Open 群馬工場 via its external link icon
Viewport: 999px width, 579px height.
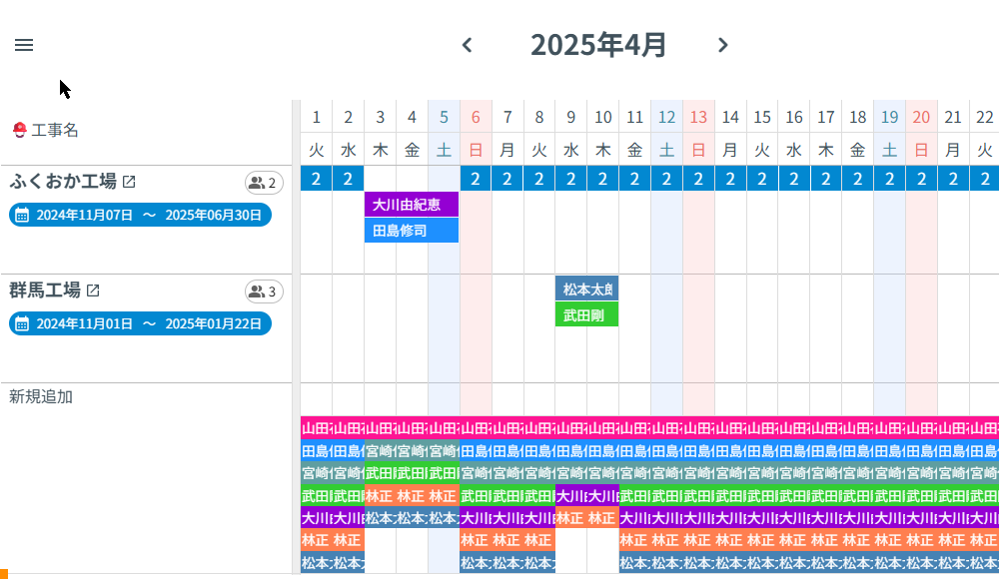click(x=94, y=290)
